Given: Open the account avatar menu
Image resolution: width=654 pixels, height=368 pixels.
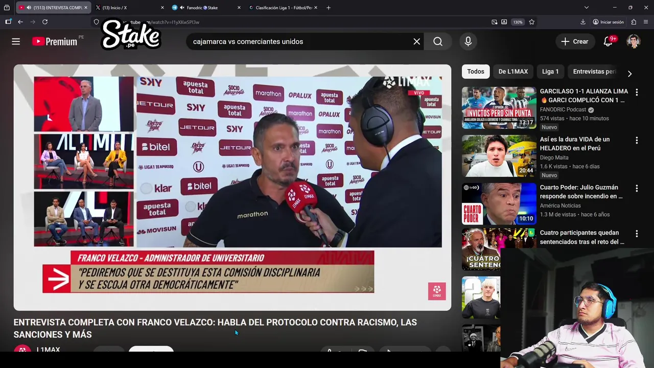Looking at the screenshot, I should [x=634, y=41].
